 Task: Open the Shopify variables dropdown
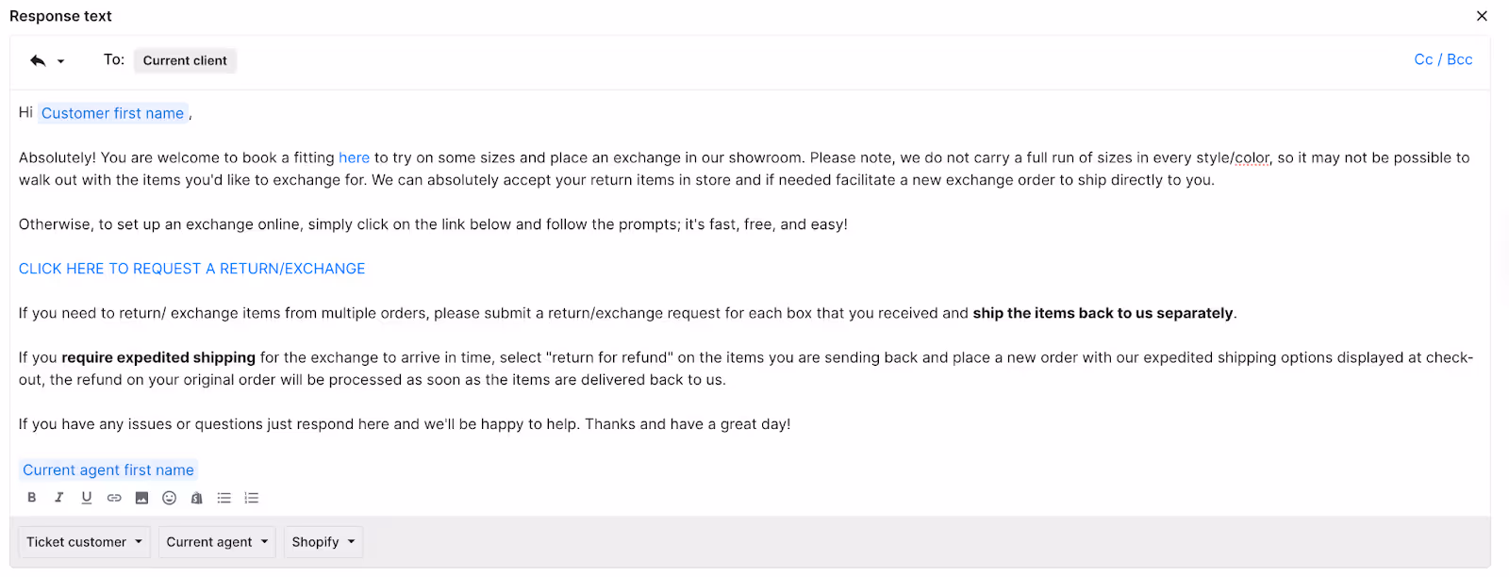pos(323,541)
